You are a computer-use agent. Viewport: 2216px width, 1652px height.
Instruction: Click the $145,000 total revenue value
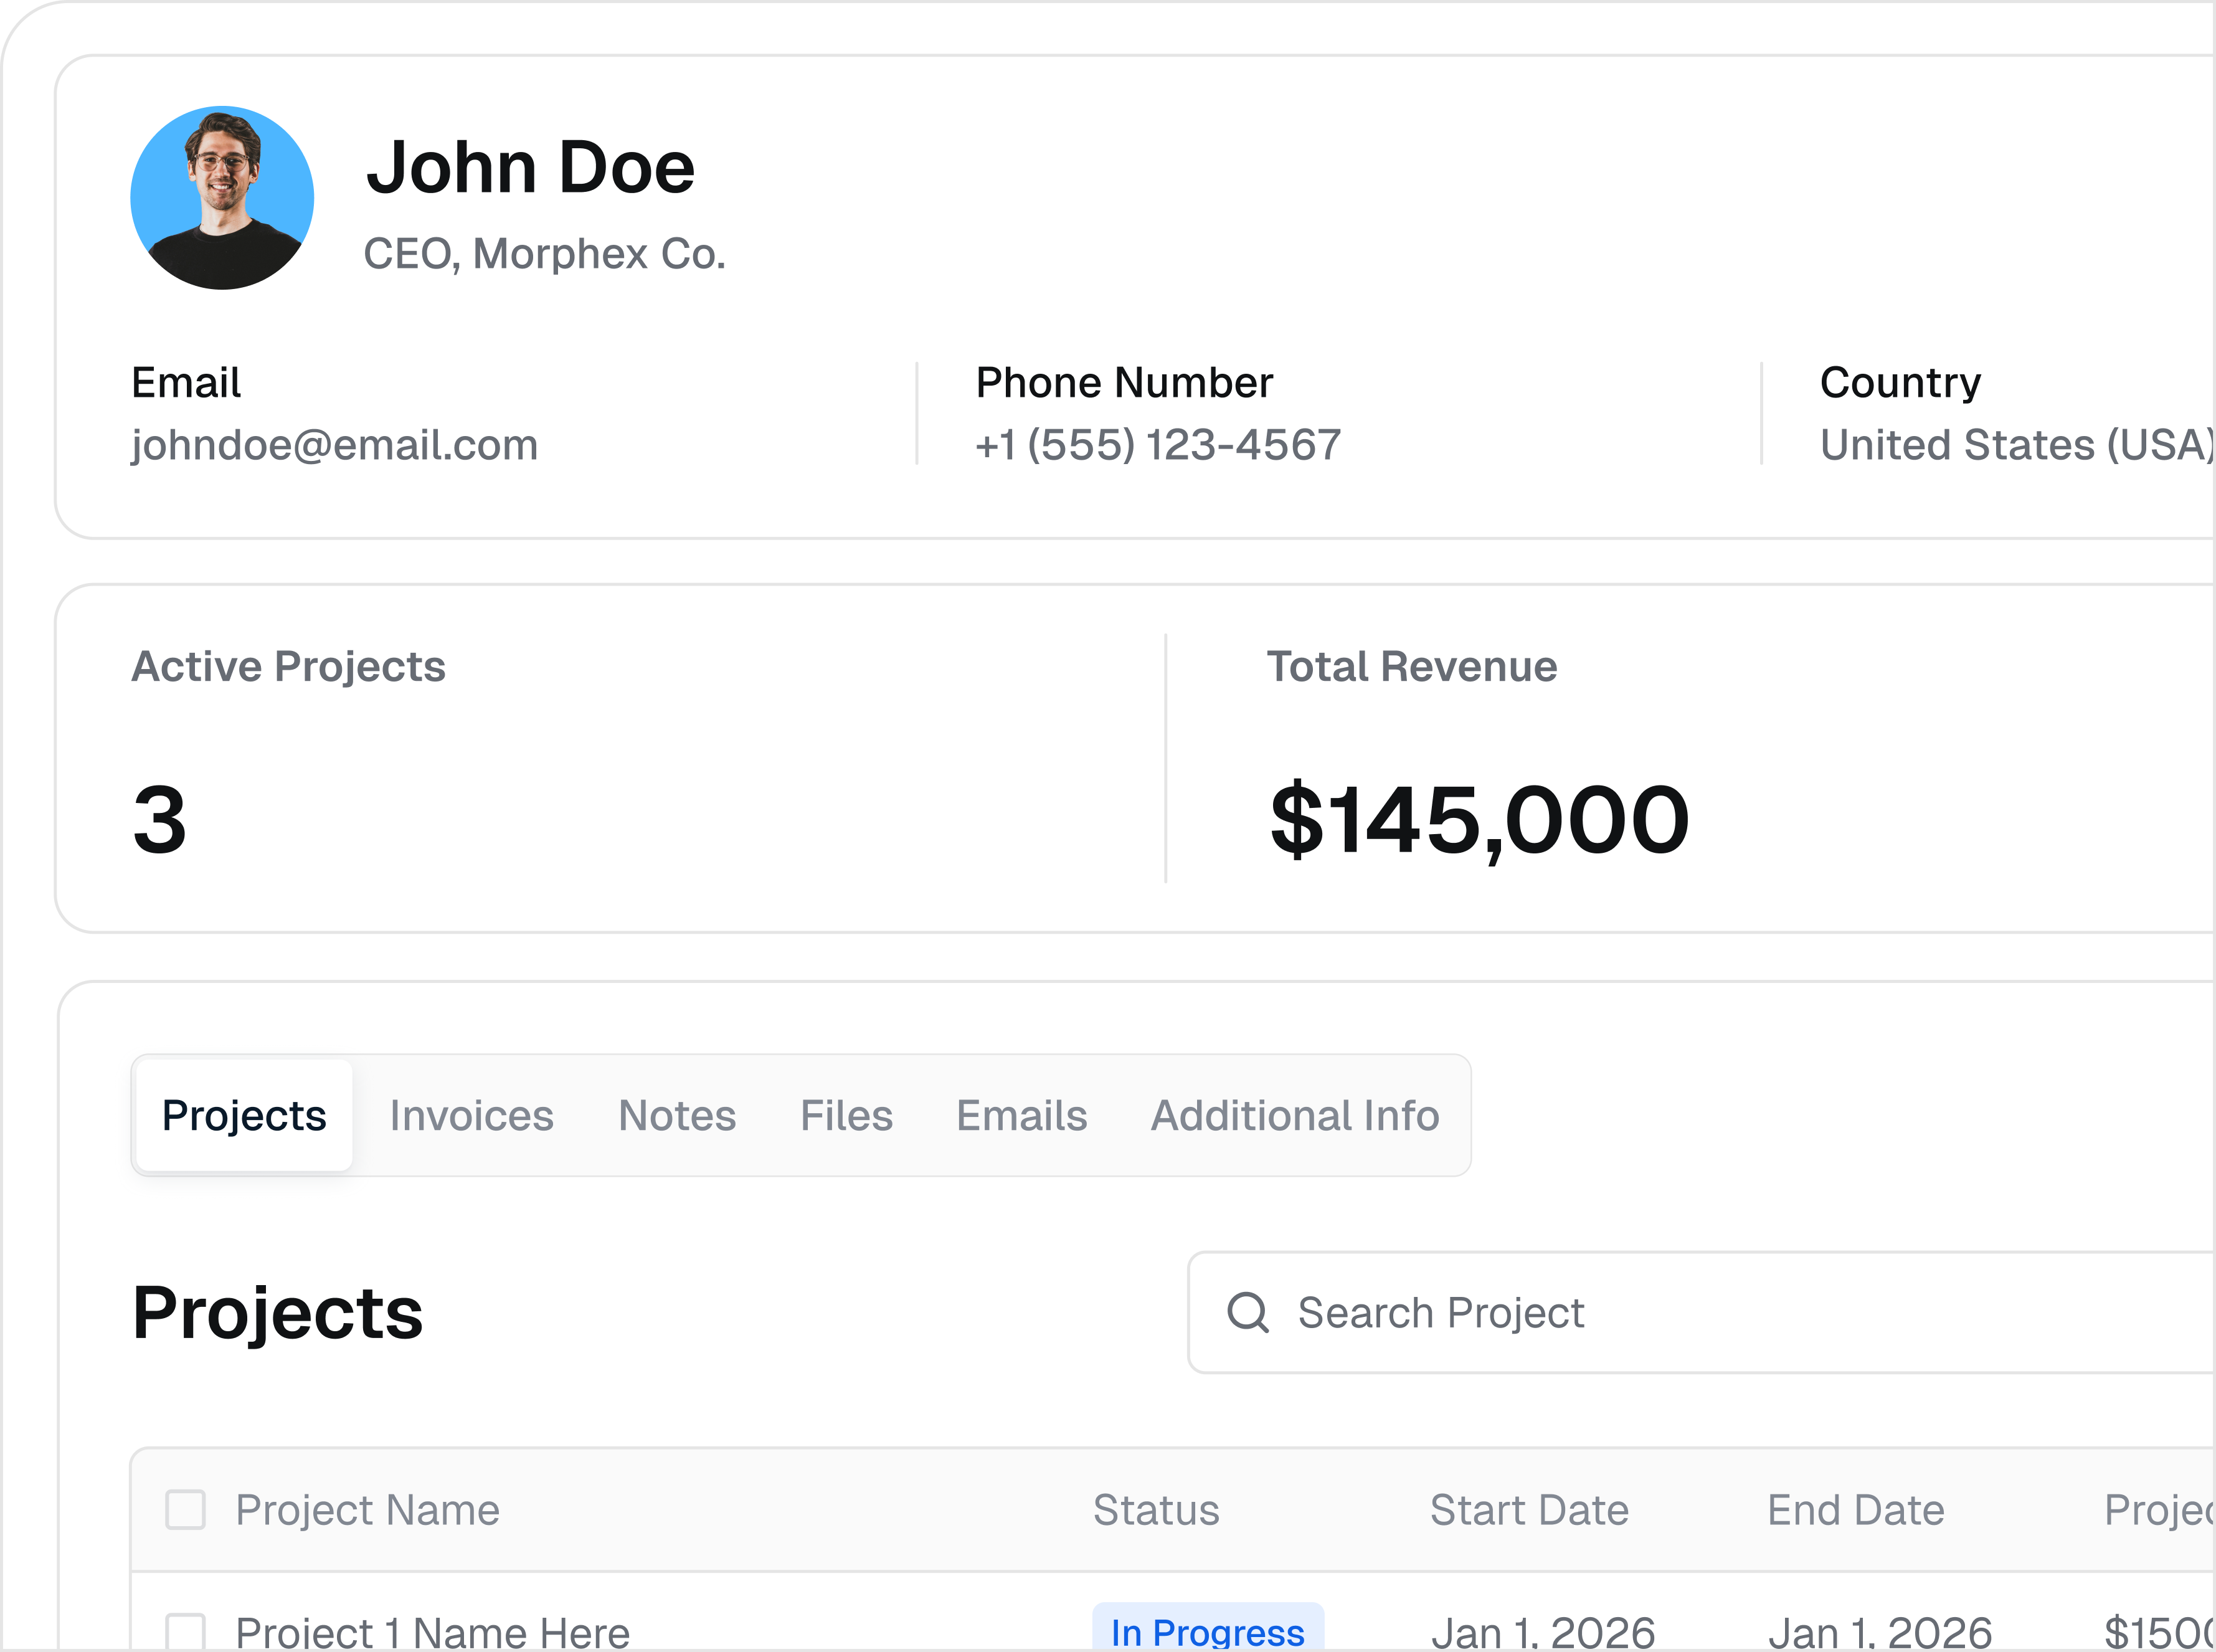click(x=1479, y=820)
